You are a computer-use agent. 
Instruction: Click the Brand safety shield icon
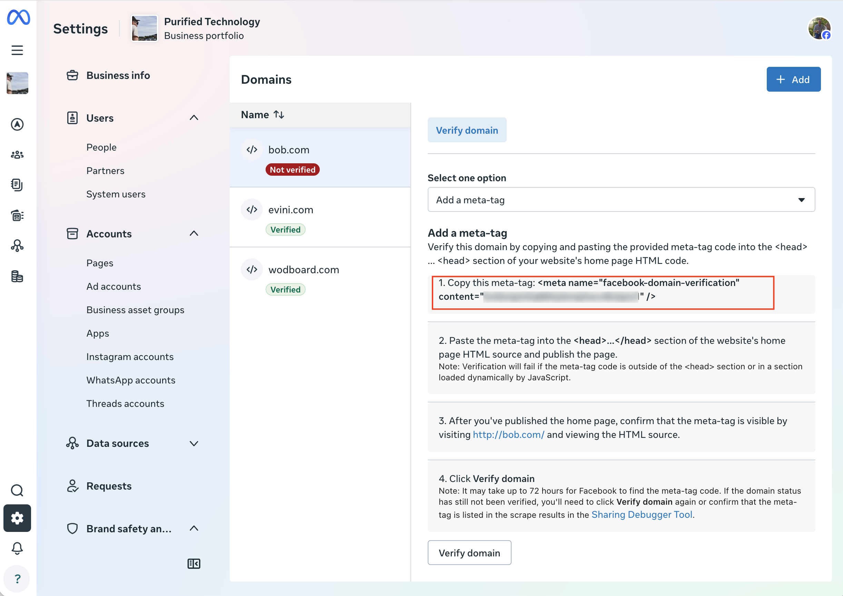pyautogui.click(x=72, y=528)
